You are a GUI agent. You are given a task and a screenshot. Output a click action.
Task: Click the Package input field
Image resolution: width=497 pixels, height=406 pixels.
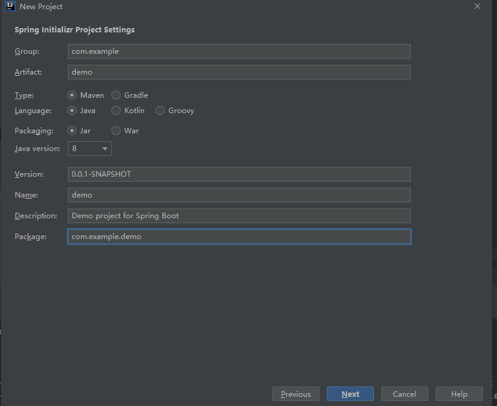[239, 237]
